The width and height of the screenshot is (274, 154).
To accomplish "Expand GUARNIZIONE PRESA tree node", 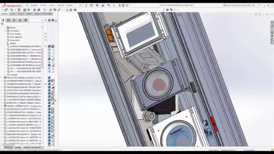I will pyautogui.click(x=5, y=56).
